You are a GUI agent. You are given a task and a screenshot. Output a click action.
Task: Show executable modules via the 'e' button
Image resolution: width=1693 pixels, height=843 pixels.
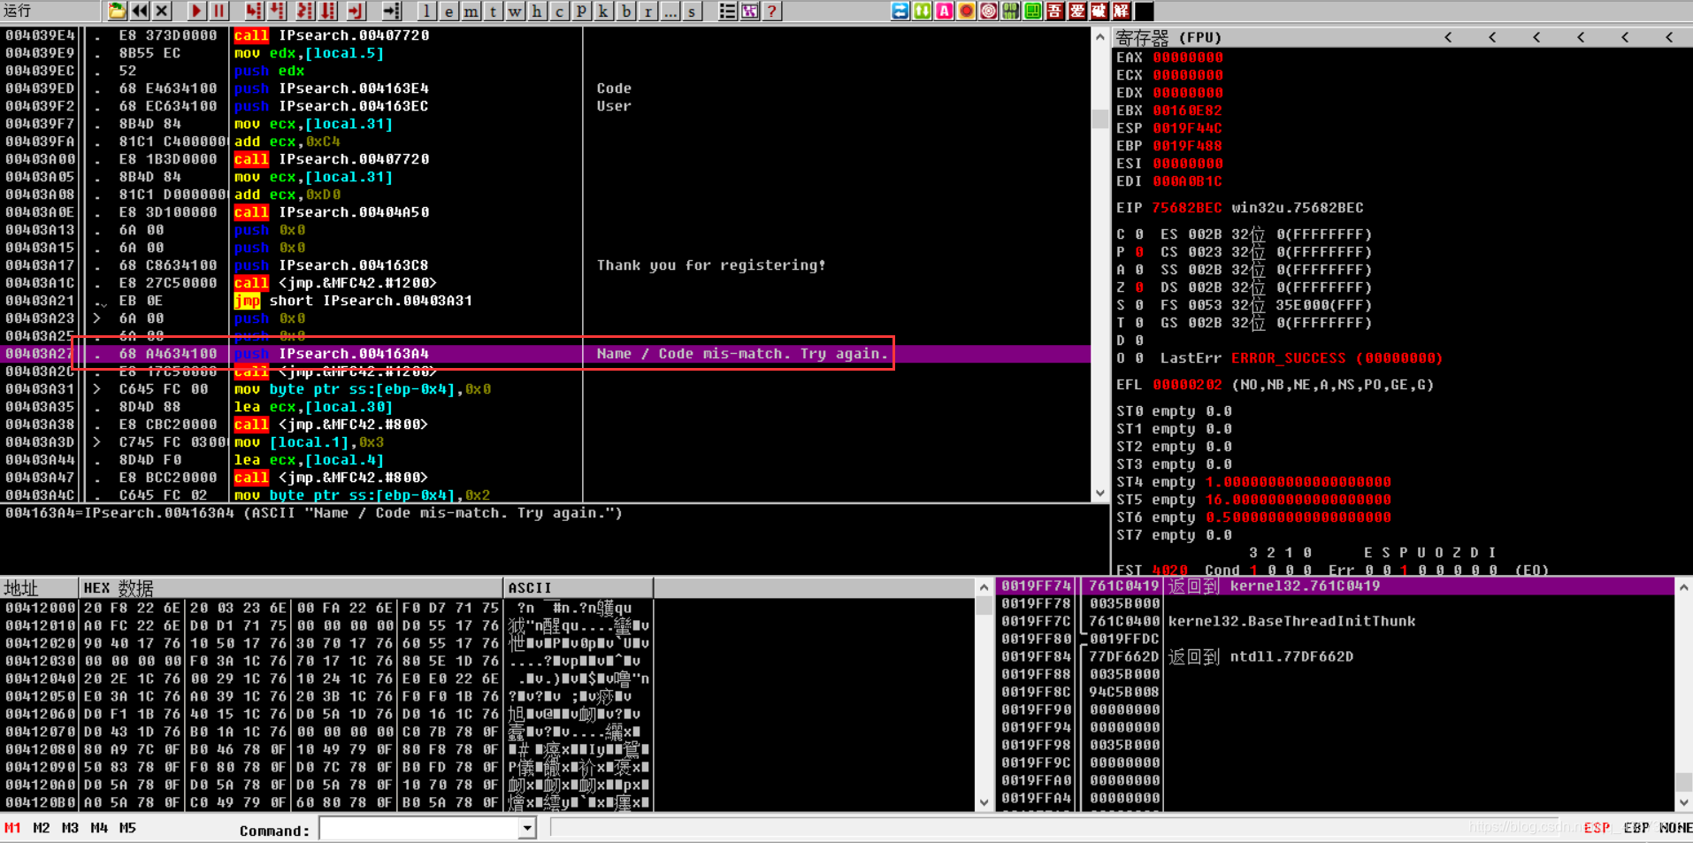point(449,11)
